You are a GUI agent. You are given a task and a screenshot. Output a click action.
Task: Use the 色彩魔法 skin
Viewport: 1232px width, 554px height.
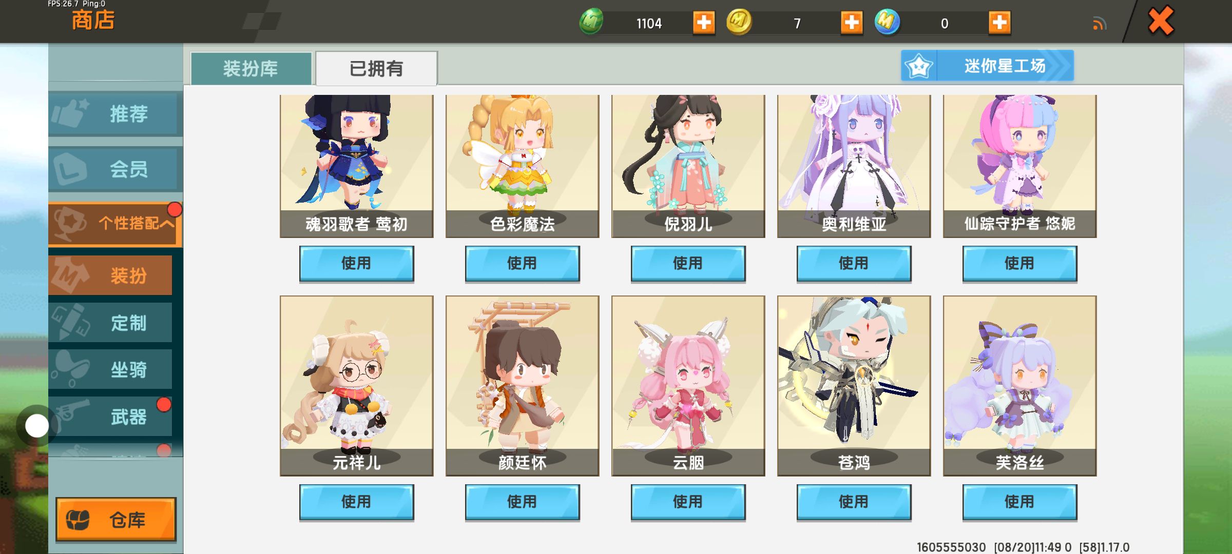pos(522,264)
